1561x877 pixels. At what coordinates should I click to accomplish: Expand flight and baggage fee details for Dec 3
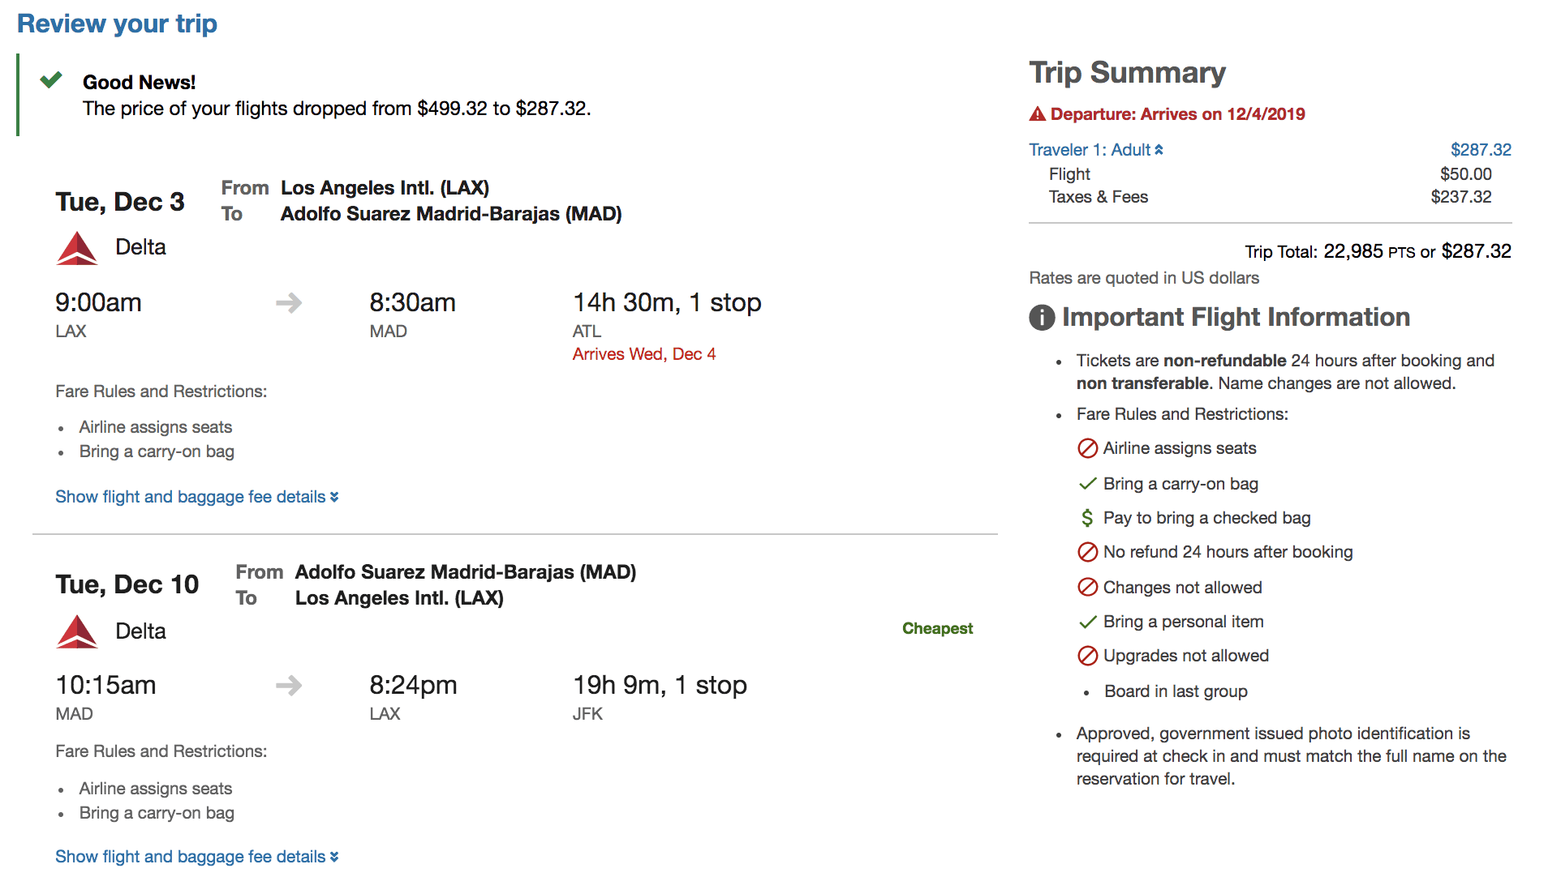(x=196, y=497)
